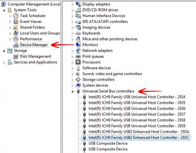This screenshot has width=196, height=153.
Task: Click the Processors chip icon
Action: [78, 62]
